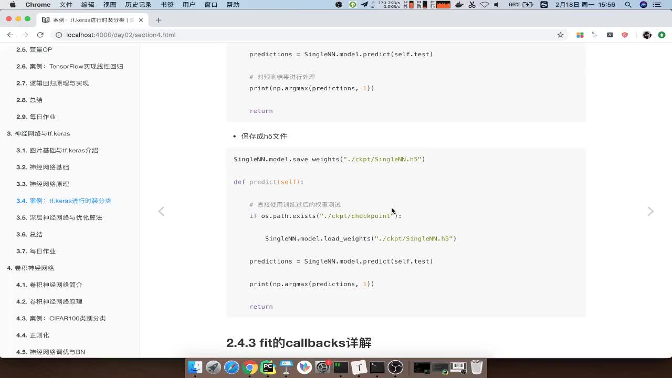Open 3.1 图片基础与tf.keras介绍

coord(57,150)
